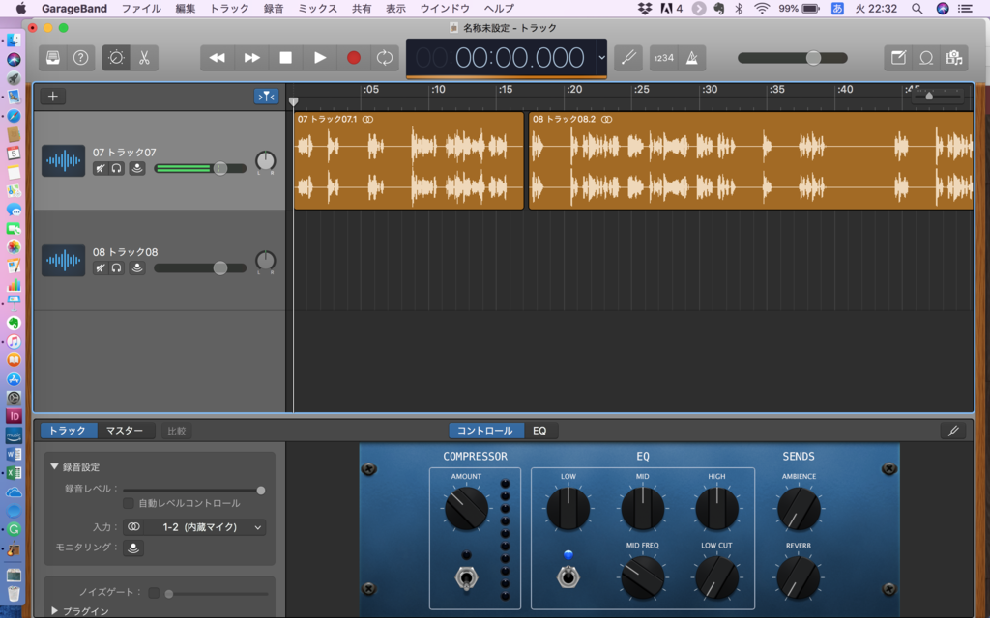Open the トラック menu in menu bar

point(228,8)
